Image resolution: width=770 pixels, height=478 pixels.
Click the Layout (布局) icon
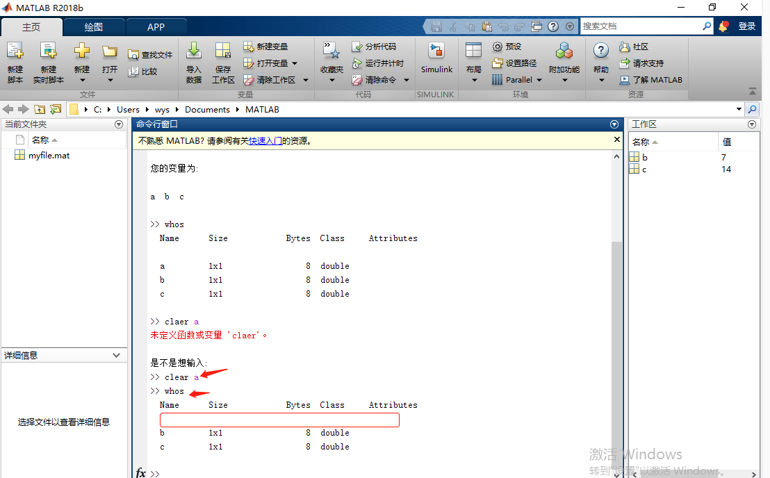(x=473, y=51)
